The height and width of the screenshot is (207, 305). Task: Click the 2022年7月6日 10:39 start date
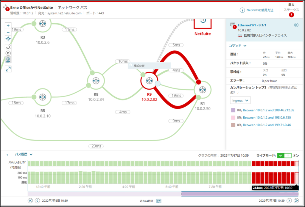coord(55,200)
